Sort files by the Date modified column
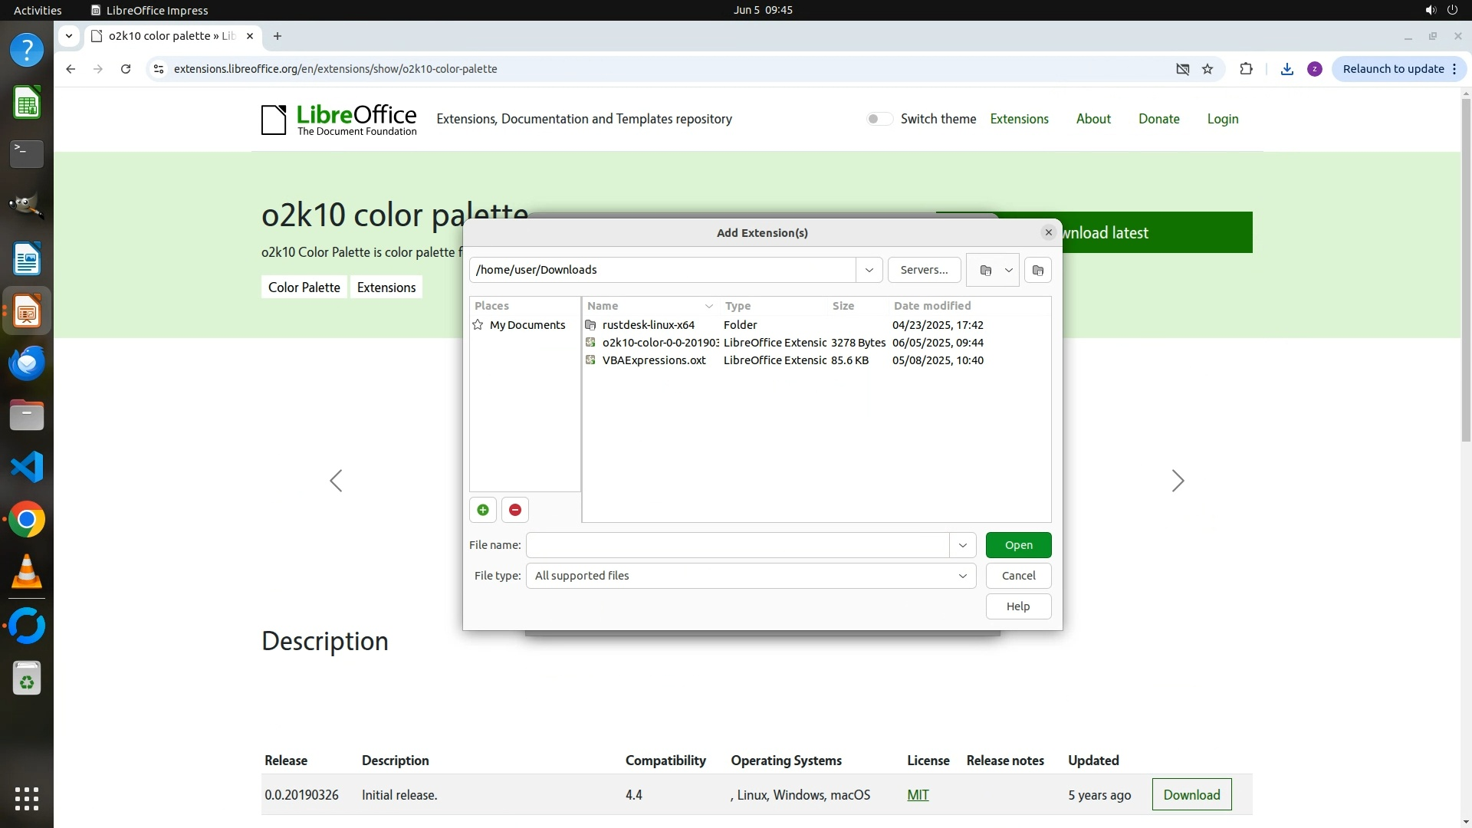This screenshot has height=828, width=1472. pyautogui.click(x=932, y=306)
